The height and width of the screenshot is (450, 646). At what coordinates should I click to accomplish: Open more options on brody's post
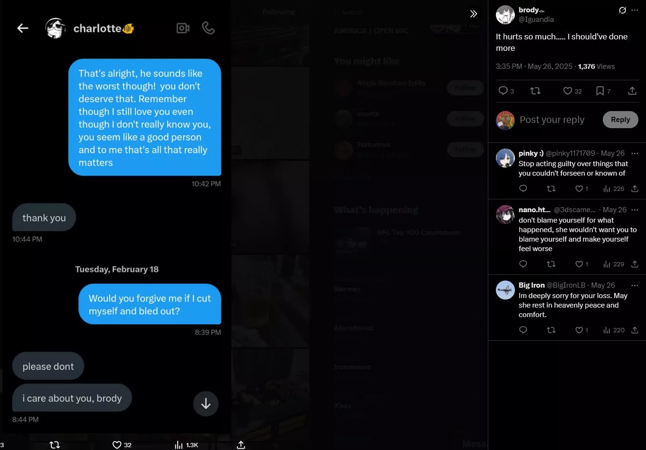(x=635, y=10)
